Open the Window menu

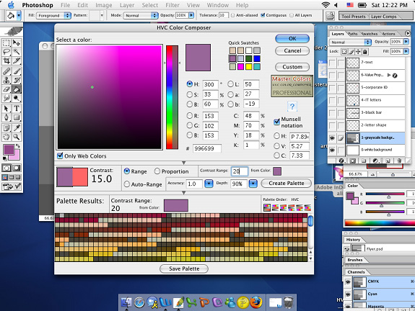click(217, 5)
